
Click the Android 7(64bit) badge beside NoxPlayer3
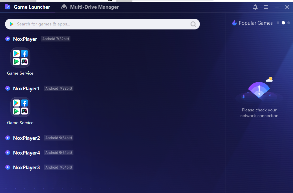coord(59,167)
